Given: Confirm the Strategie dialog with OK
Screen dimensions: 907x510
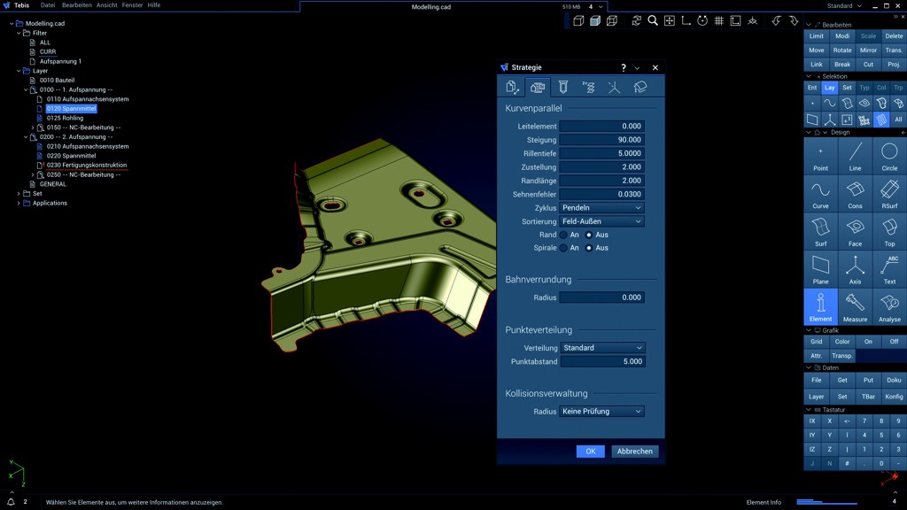Looking at the screenshot, I should click(590, 452).
